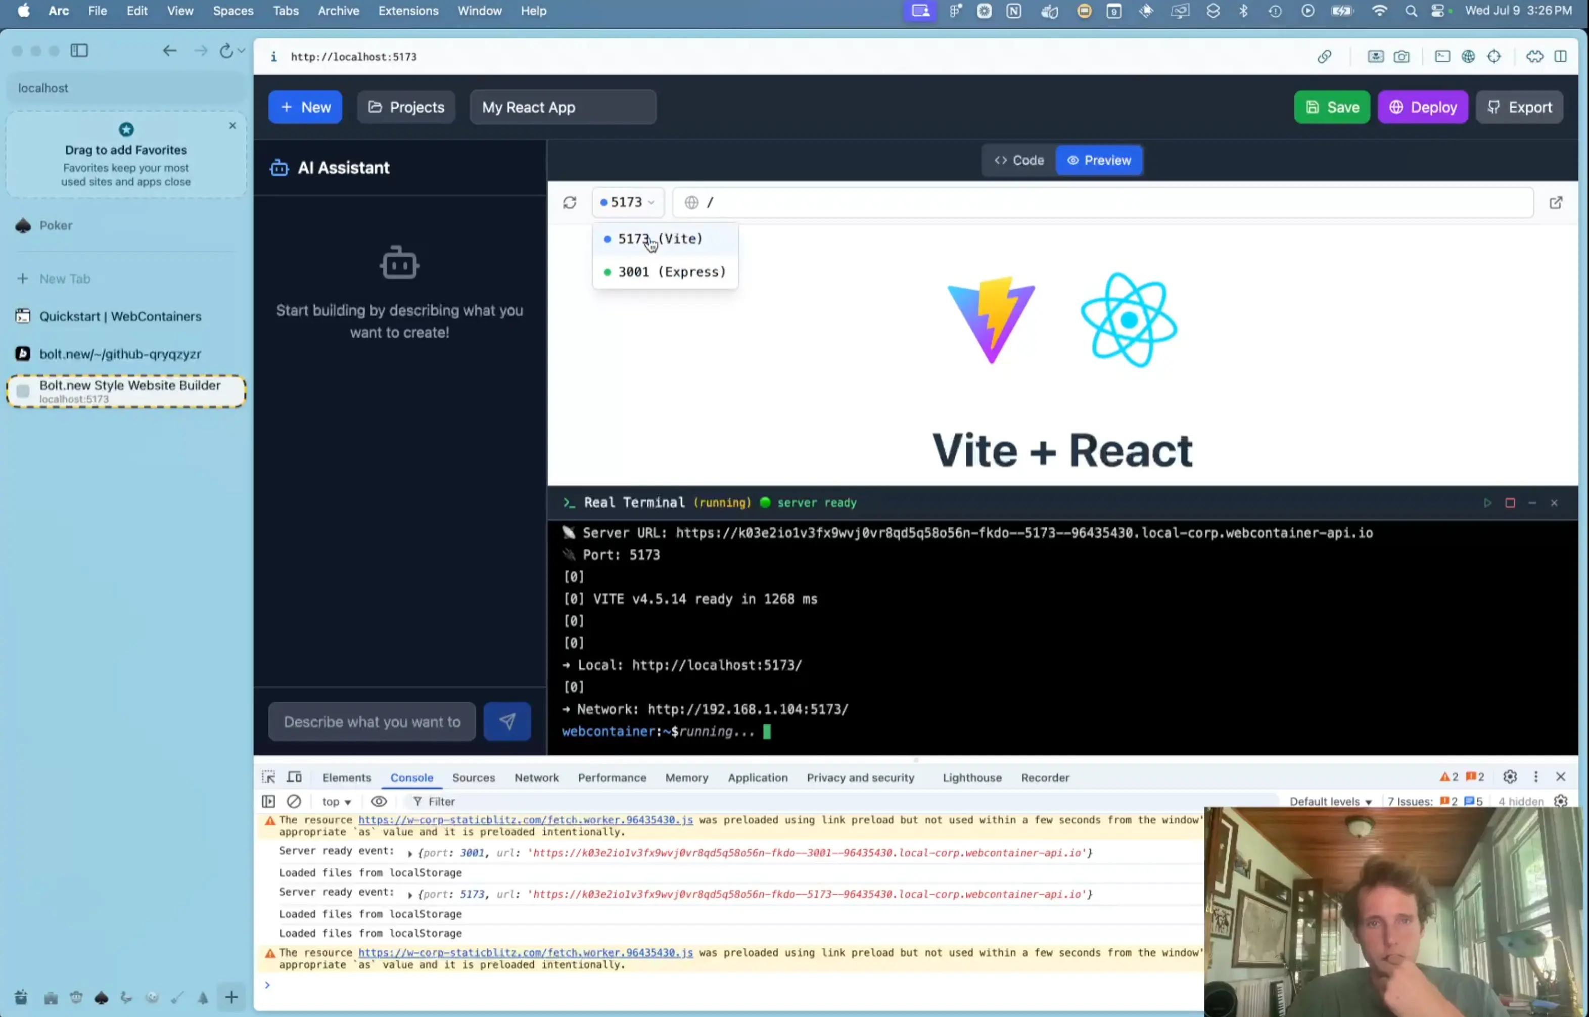Export the project
The width and height of the screenshot is (1589, 1017).
1519,107
